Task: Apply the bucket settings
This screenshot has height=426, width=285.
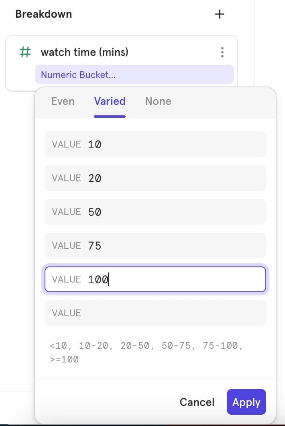Action: [246, 402]
